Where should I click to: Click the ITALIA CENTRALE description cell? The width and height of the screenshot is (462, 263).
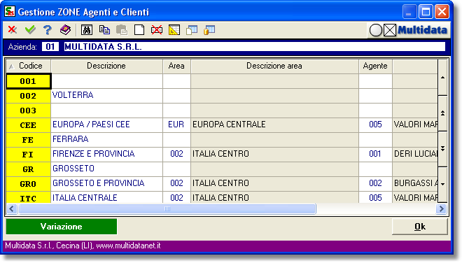point(106,197)
